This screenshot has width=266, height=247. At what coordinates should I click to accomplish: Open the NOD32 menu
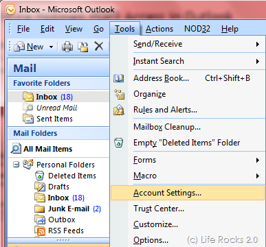point(197,29)
